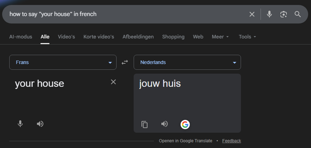Click the magnifying glass search icon
Image resolution: width=311 pixels, height=148 pixels.
tap(297, 14)
